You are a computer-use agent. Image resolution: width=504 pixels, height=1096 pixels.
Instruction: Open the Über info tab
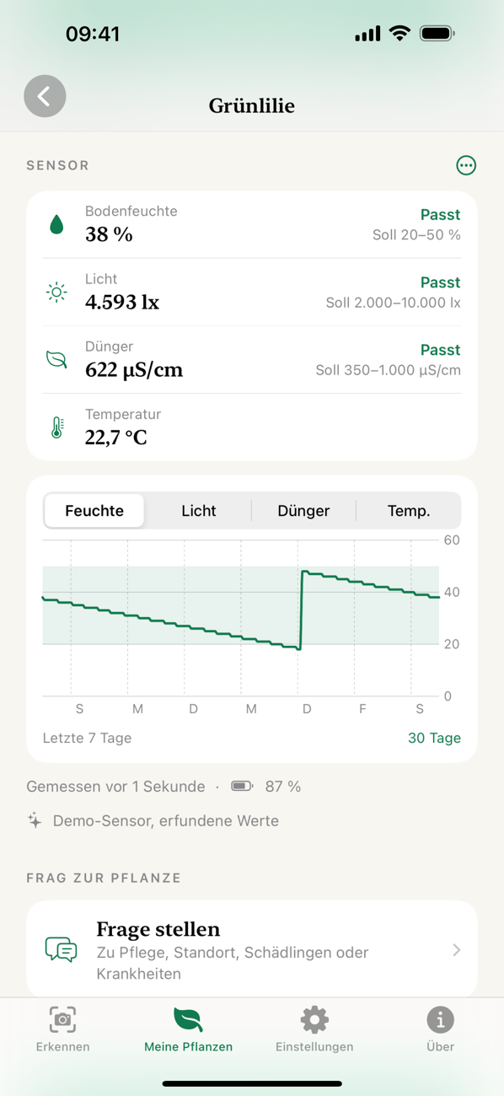[x=440, y=1029]
